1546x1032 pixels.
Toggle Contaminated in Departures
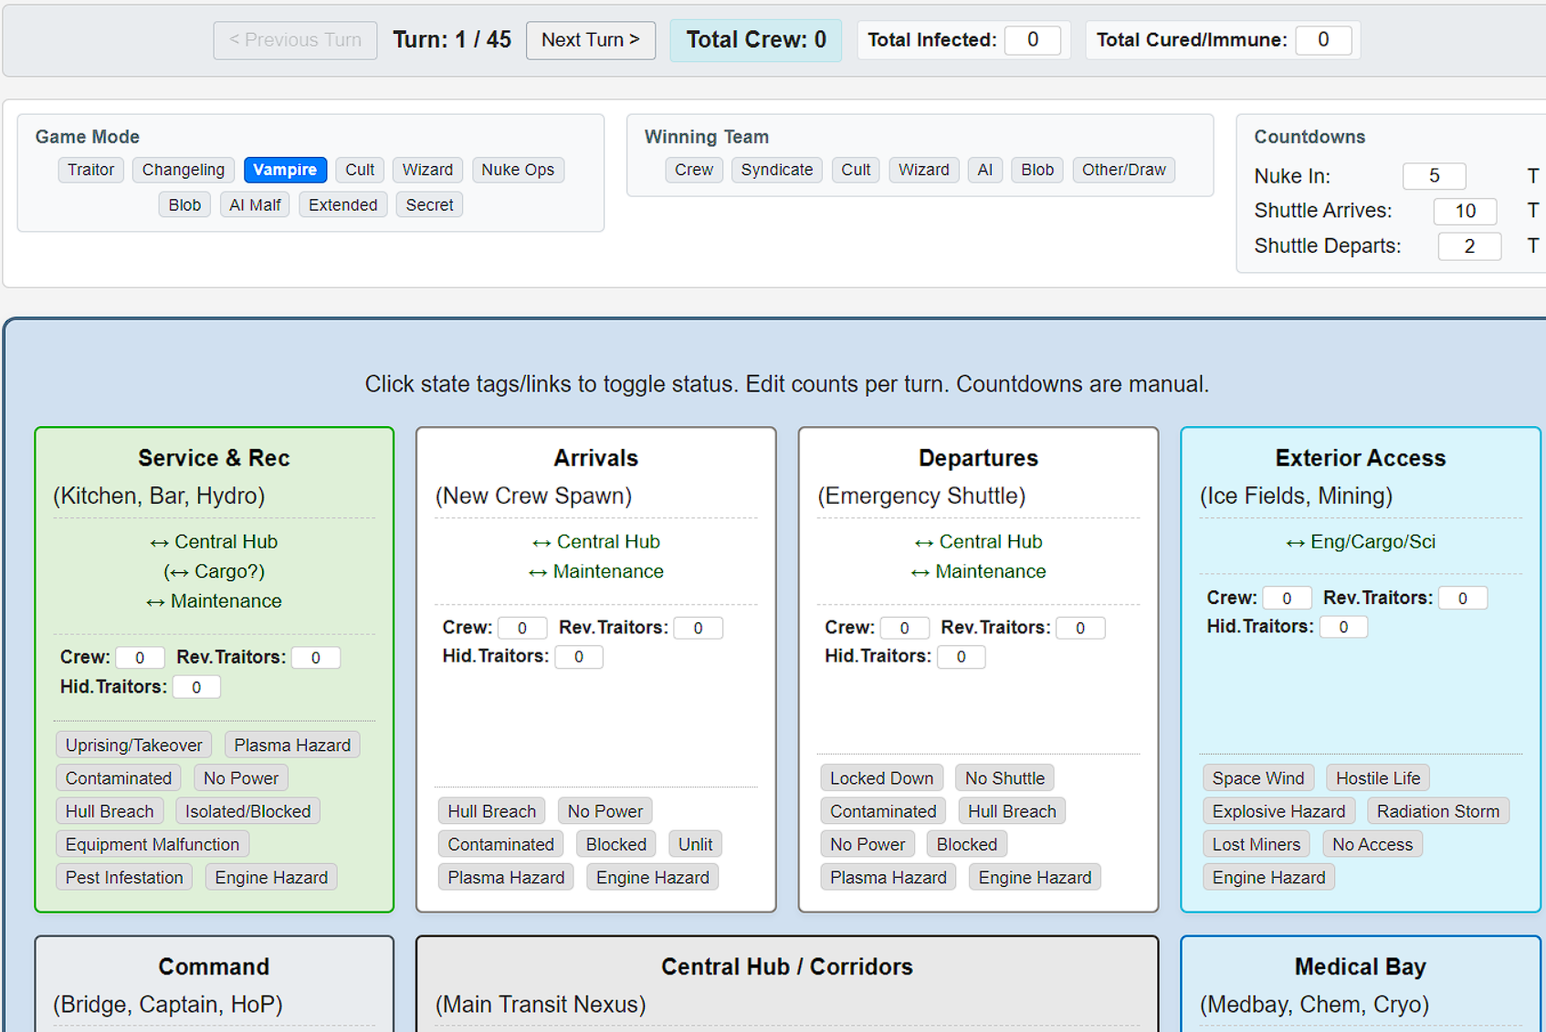883,811
